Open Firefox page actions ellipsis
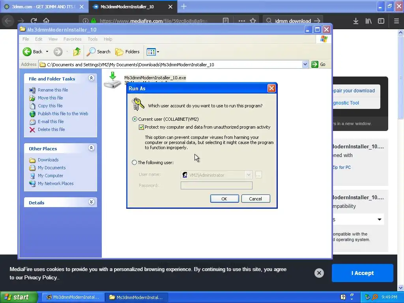Image resolution: width=404 pixels, height=303 pixels. coord(242,21)
